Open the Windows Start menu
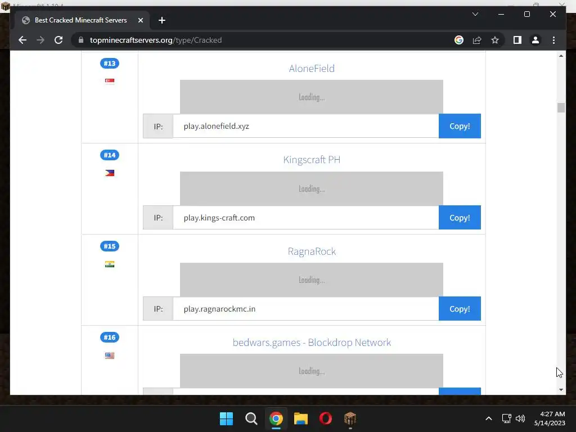This screenshot has height=432, width=576. tap(226, 418)
